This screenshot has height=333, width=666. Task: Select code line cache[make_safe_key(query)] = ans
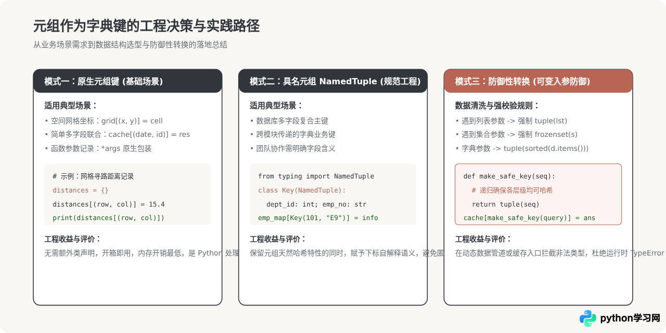tap(529, 218)
